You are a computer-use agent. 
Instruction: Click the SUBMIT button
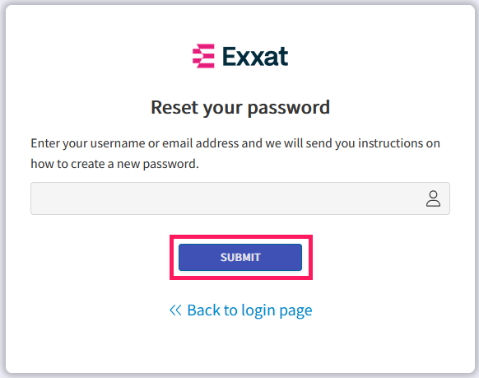pyautogui.click(x=240, y=257)
